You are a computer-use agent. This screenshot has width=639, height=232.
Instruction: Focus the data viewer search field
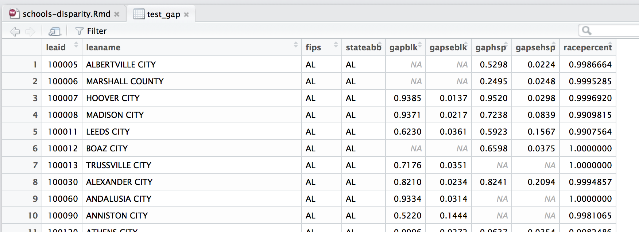click(609, 31)
